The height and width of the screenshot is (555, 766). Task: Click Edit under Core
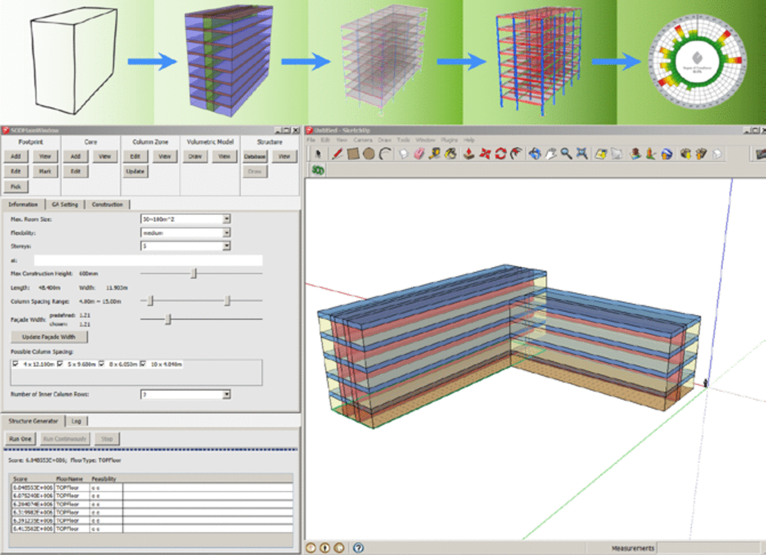pyautogui.click(x=76, y=172)
